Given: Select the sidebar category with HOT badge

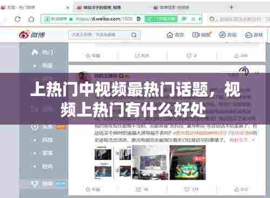Looking at the screenshot, I should point(48,127).
